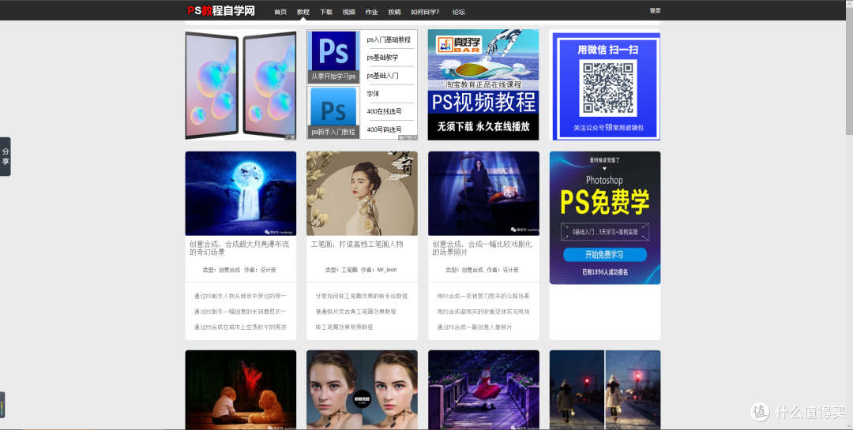Click the WeChat QR code image
The image size is (853, 430).
click(607, 87)
